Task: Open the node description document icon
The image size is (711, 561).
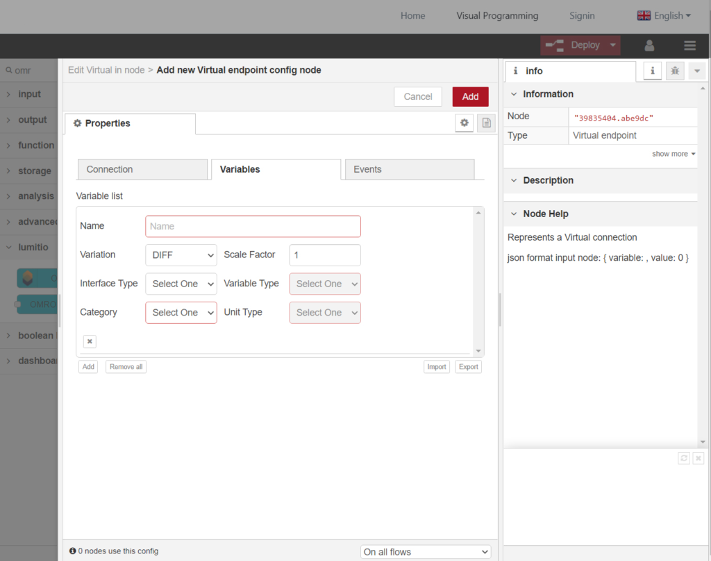Action: coord(486,123)
